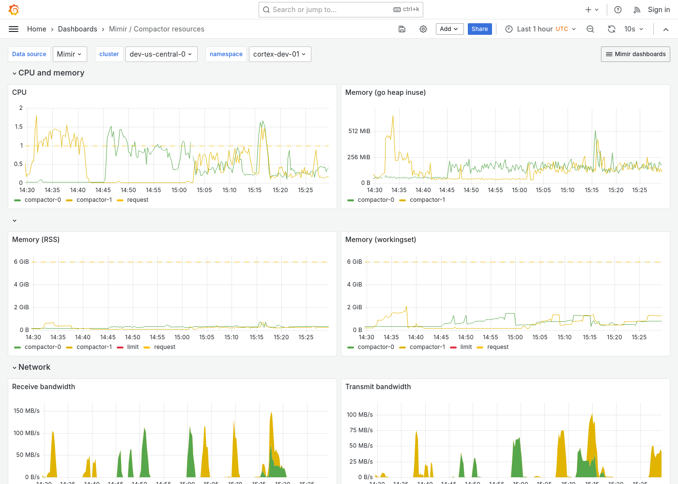Toggle the limit series in Memory (RSS) legend
Viewport: 678px width, 484px height.
pyautogui.click(x=132, y=347)
